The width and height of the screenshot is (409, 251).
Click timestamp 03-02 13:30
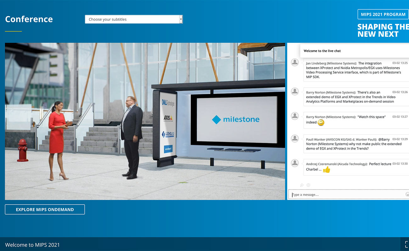click(x=400, y=164)
